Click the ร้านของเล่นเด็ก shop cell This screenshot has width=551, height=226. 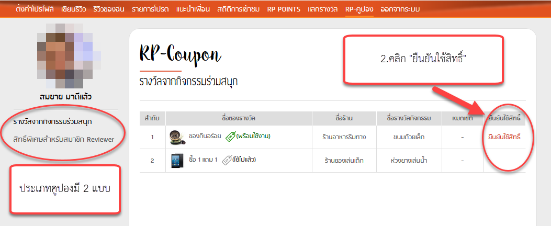pos(344,161)
